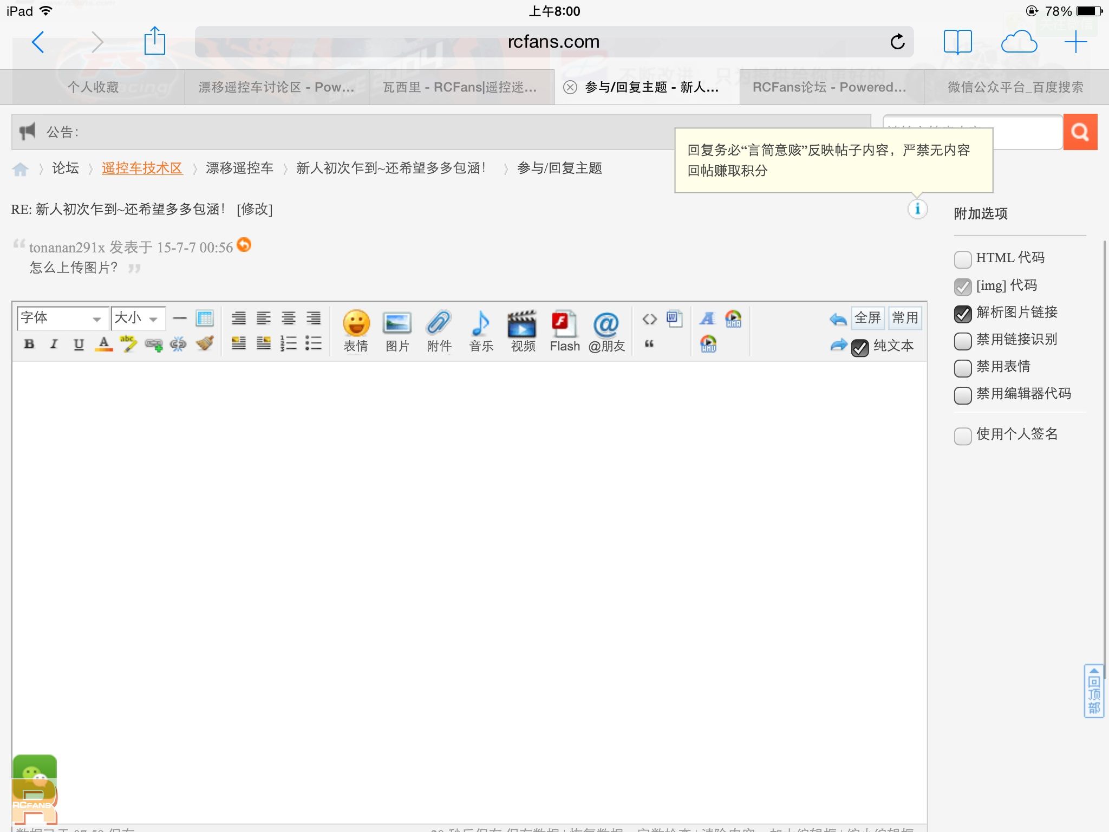This screenshot has width=1109, height=832.
Task: Close the 参与/回复主题 tab
Action: [570, 87]
